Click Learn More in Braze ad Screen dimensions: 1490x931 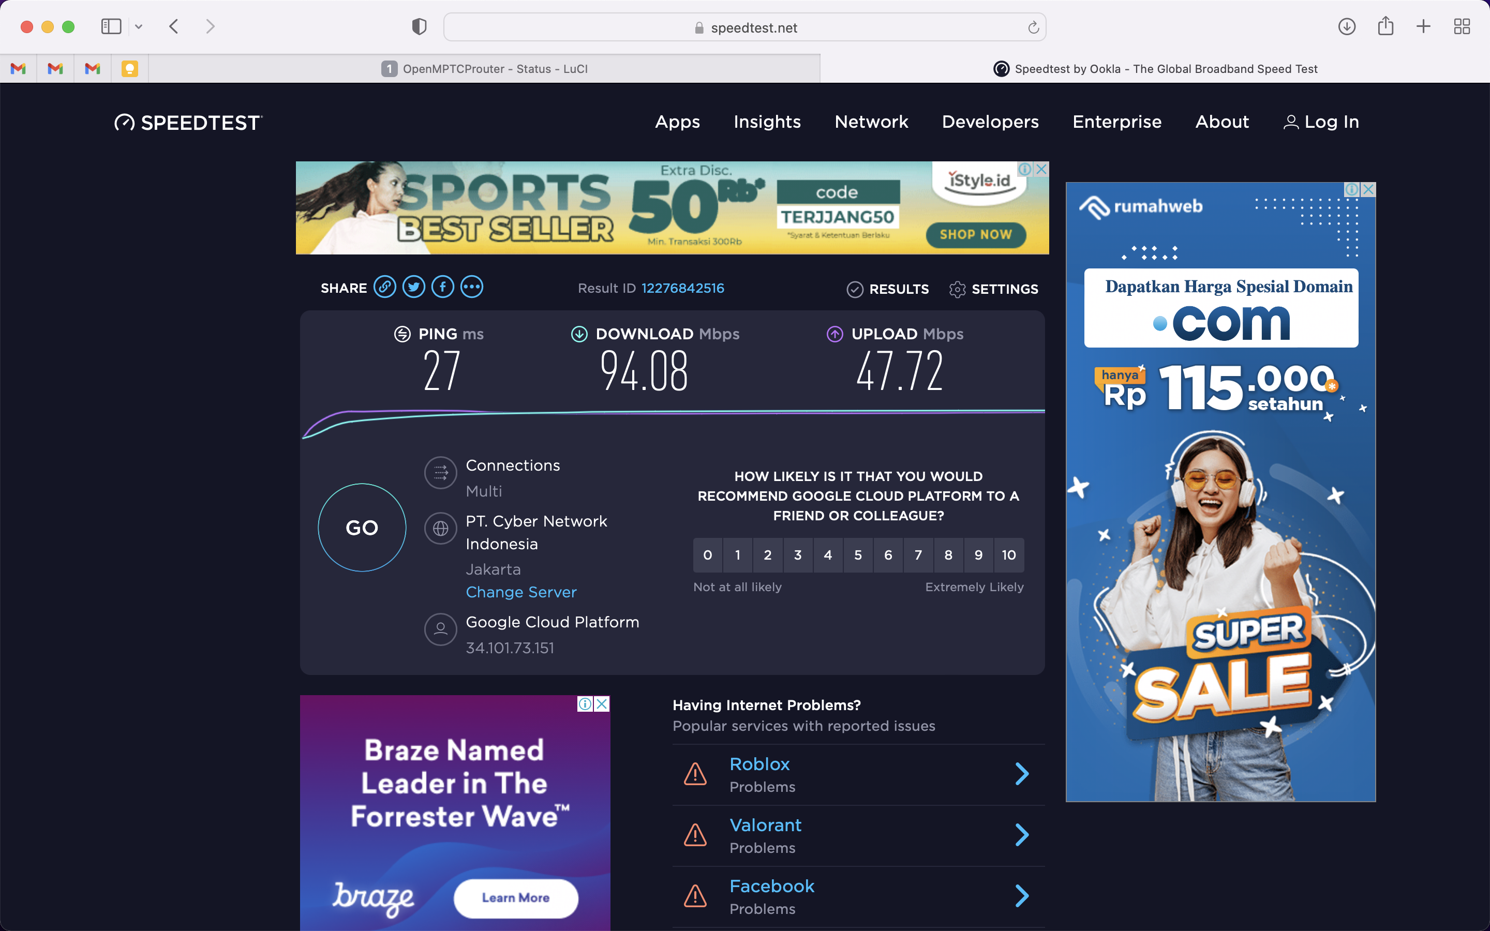point(516,898)
